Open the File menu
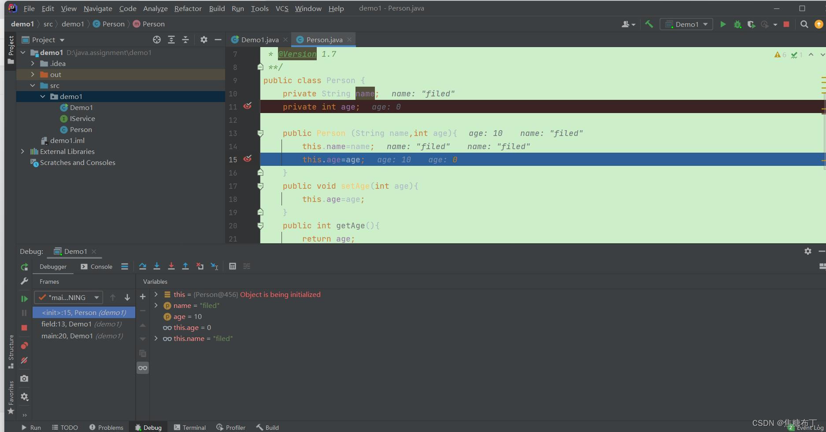Image resolution: width=826 pixels, height=432 pixels. coord(29,8)
